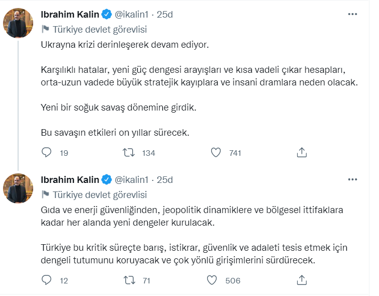Click the 25d timestamp on first tweet
This screenshot has width=379, height=296.
165,15
